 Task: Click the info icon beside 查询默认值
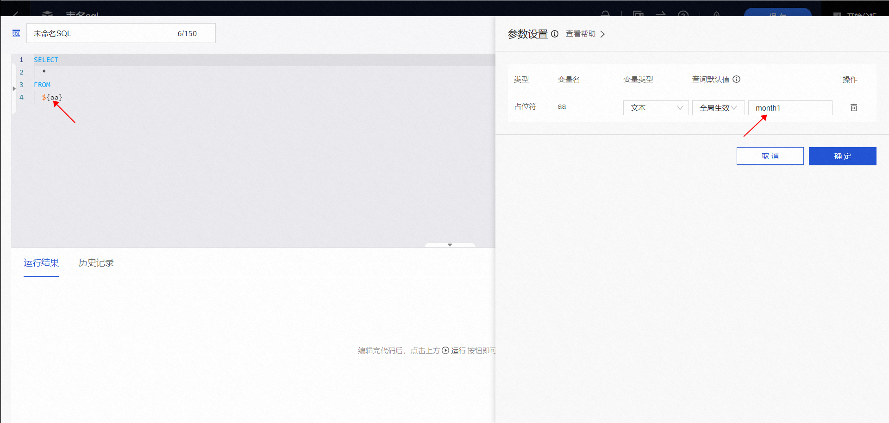tap(737, 79)
